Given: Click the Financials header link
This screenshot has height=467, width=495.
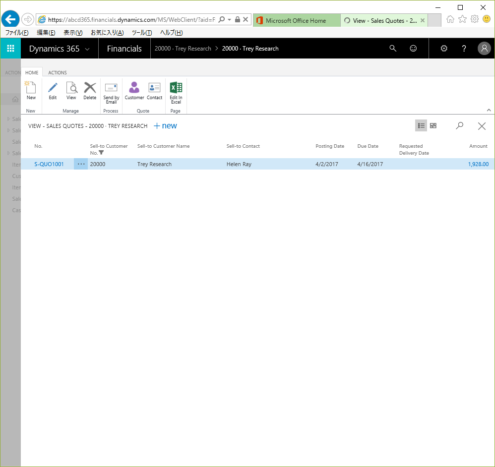Looking at the screenshot, I should (x=124, y=49).
